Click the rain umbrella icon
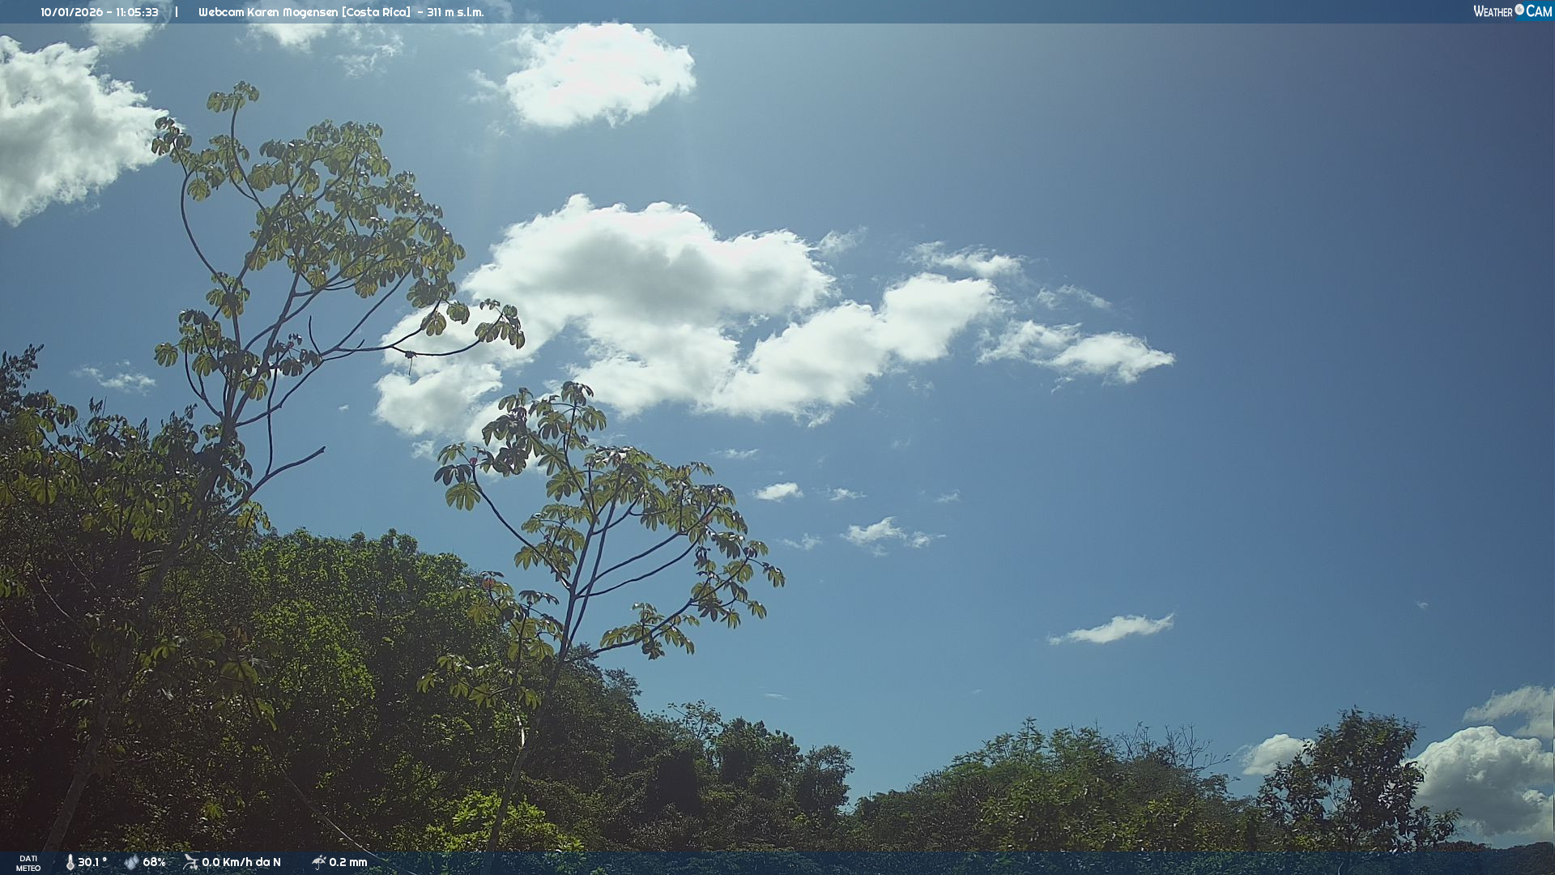The image size is (1555, 875). click(318, 862)
